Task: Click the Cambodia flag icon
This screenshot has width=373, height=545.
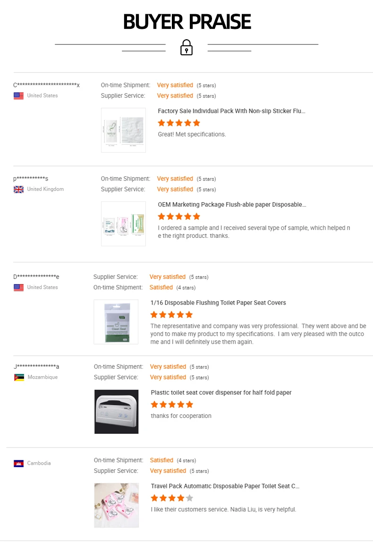Action: pos(18,464)
